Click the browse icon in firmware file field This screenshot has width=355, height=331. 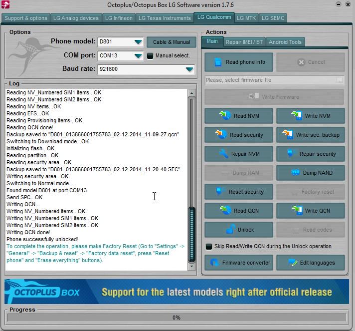click(340, 80)
